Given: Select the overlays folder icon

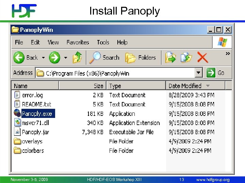Looking at the screenshot, I should coord(17,141).
